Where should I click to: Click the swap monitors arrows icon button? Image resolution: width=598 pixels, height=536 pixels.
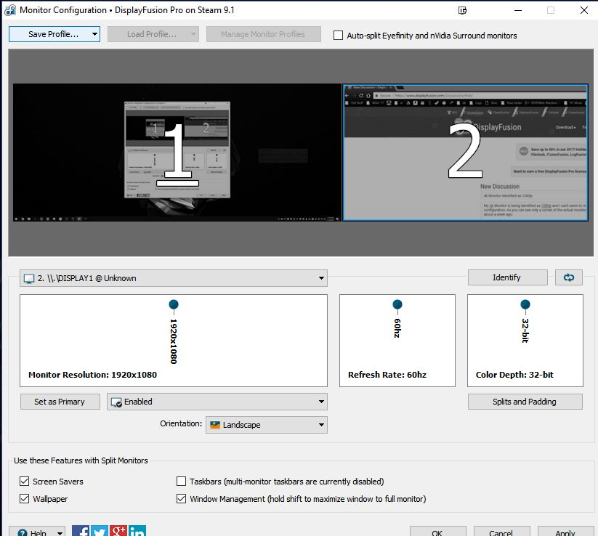pos(569,277)
